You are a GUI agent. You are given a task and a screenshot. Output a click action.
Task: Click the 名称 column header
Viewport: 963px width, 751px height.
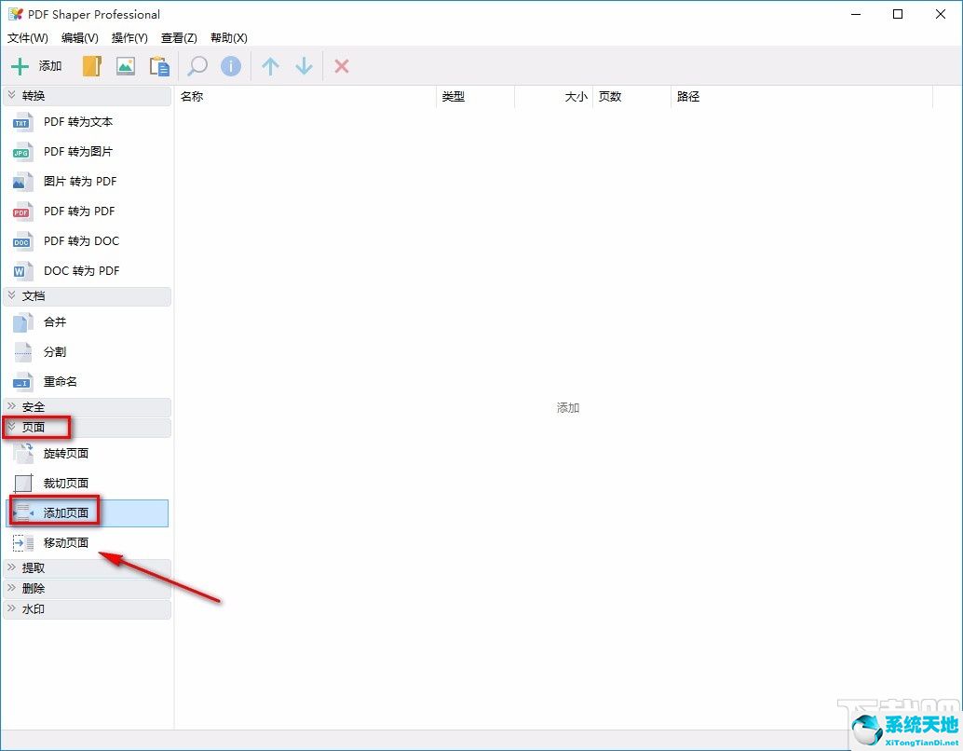[x=192, y=96]
